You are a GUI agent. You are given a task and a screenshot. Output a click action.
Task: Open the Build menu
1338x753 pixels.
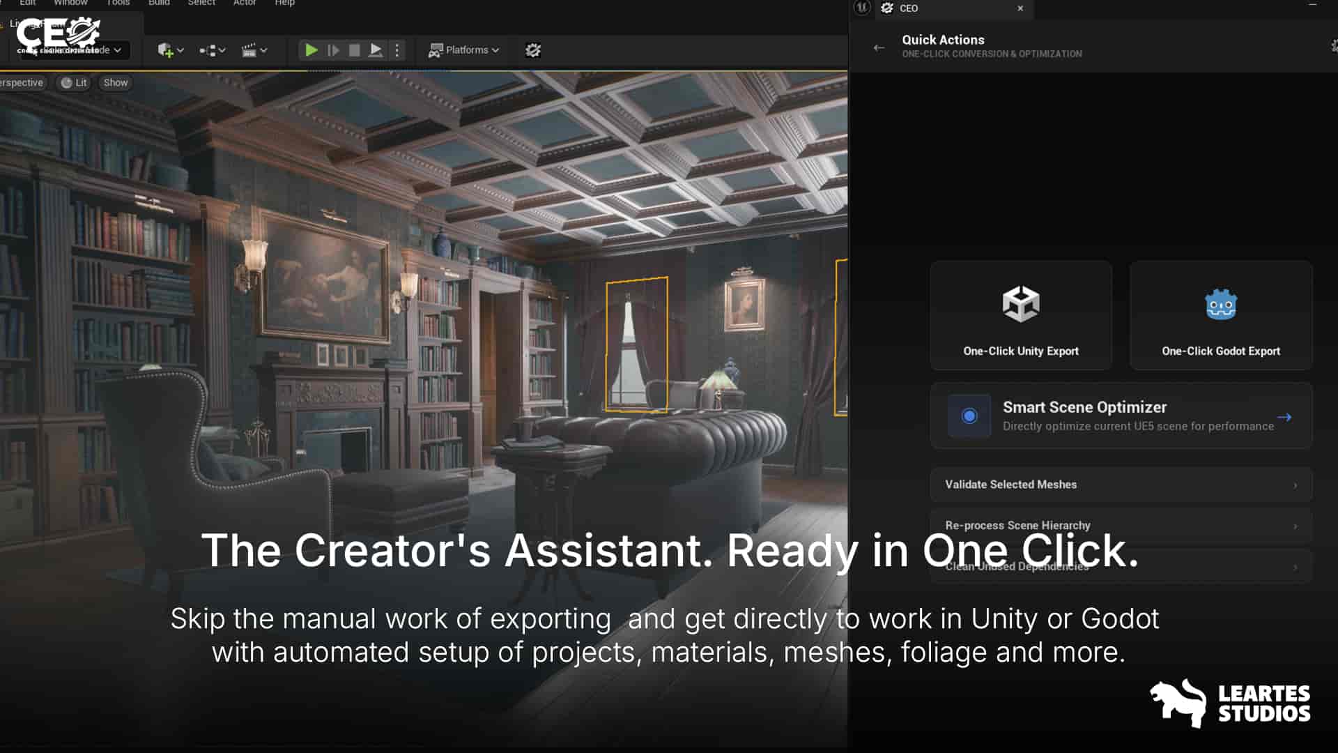click(159, 3)
